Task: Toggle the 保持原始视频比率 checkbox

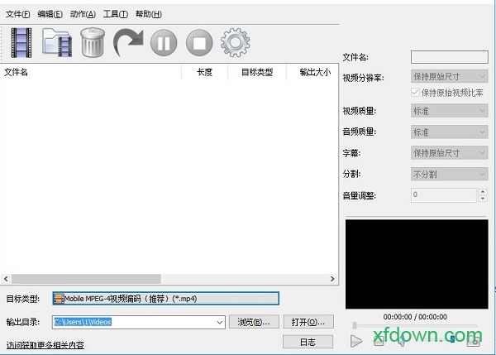Action: click(416, 93)
